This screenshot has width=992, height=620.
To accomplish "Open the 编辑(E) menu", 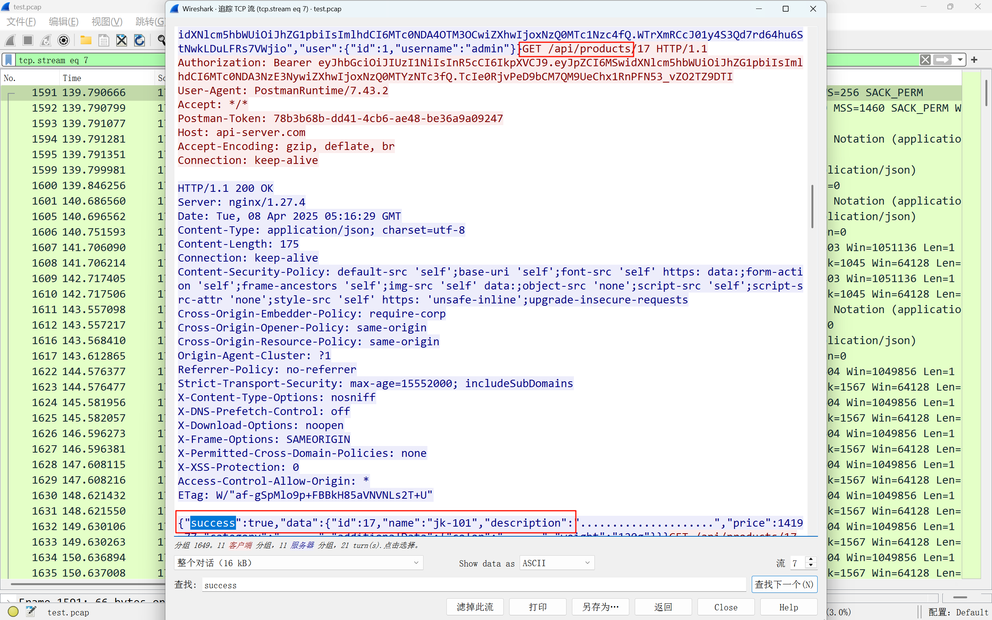I will click(x=64, y=22).
